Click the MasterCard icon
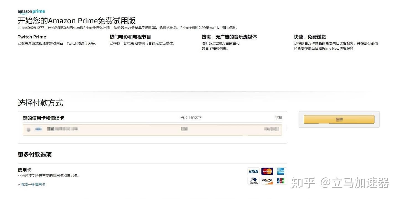Screen dimensions: 399x199 pos(267,171)
